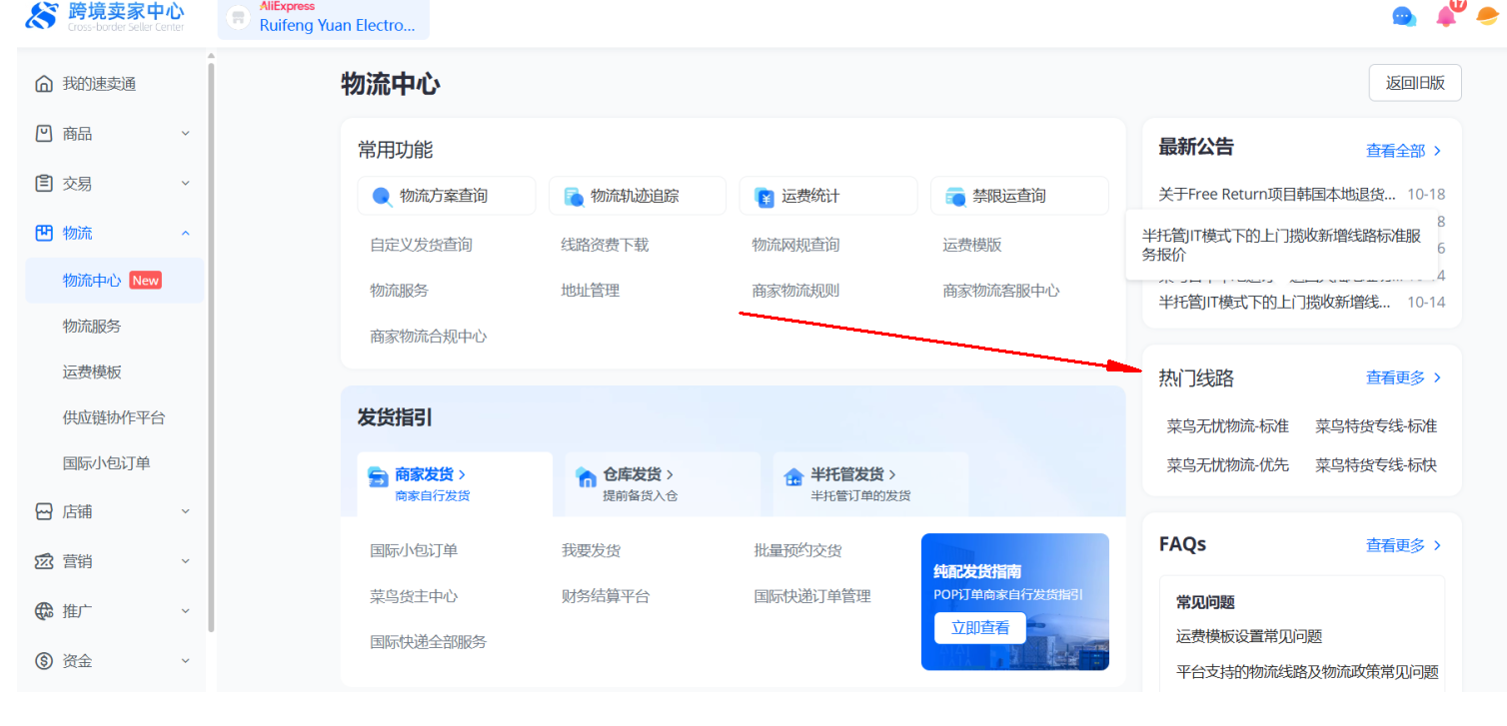
Task: Click the 仓库发货 warehouse icon
Action: click(x=586, y=477)
